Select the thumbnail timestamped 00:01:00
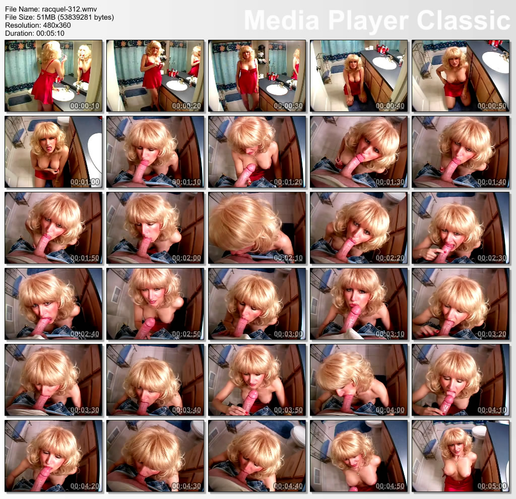Image resolution: width=516 pixels, height=499 pixels. point(53,152)
